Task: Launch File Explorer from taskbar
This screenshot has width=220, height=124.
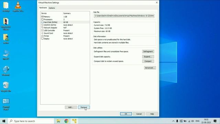Action: click(58, 121)
